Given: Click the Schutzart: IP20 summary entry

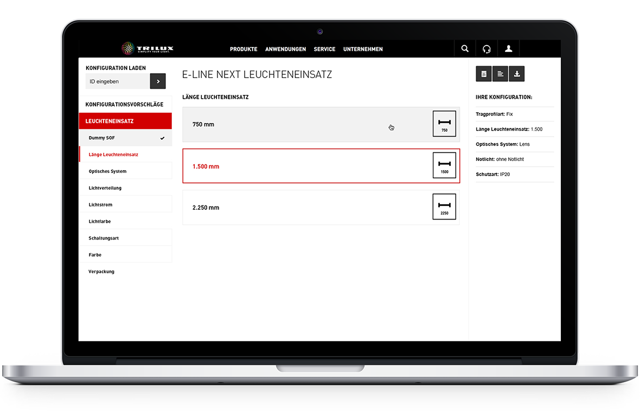Looking at the screenshot, I should click(x=492, y=175).
